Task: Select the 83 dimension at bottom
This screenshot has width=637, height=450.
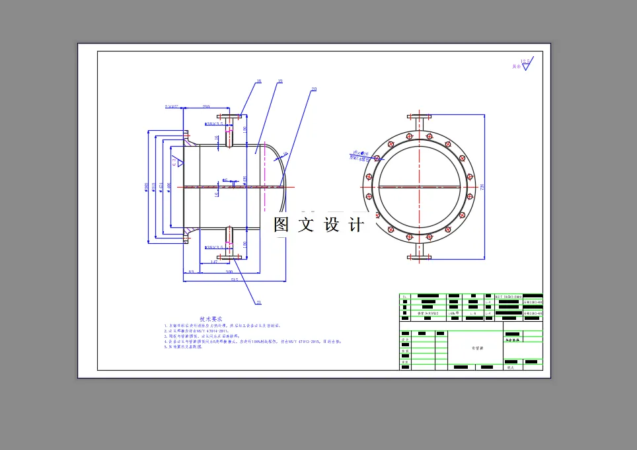Action: coord(192,272)
